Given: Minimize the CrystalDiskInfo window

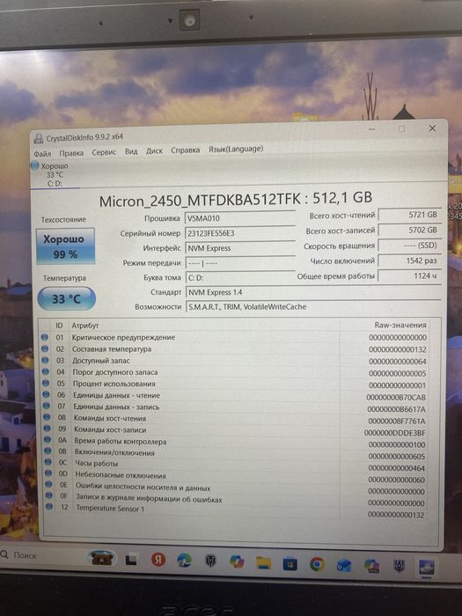Looking at the screenshot, I should [372, 128].
